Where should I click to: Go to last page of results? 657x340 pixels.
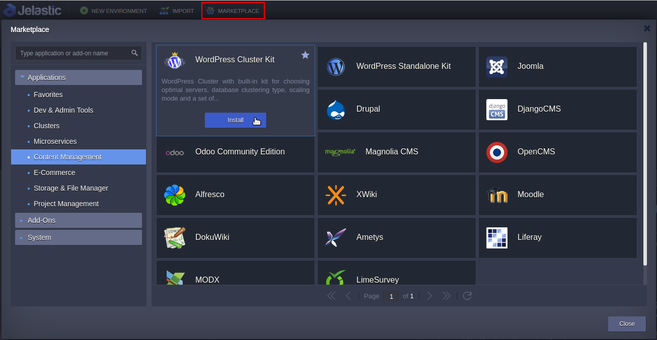(x=446, y=296)
